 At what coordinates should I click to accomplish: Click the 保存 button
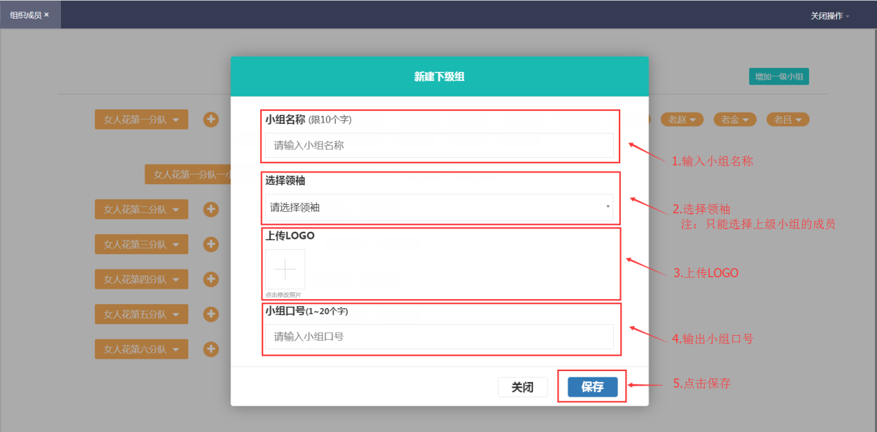(593, 387)
